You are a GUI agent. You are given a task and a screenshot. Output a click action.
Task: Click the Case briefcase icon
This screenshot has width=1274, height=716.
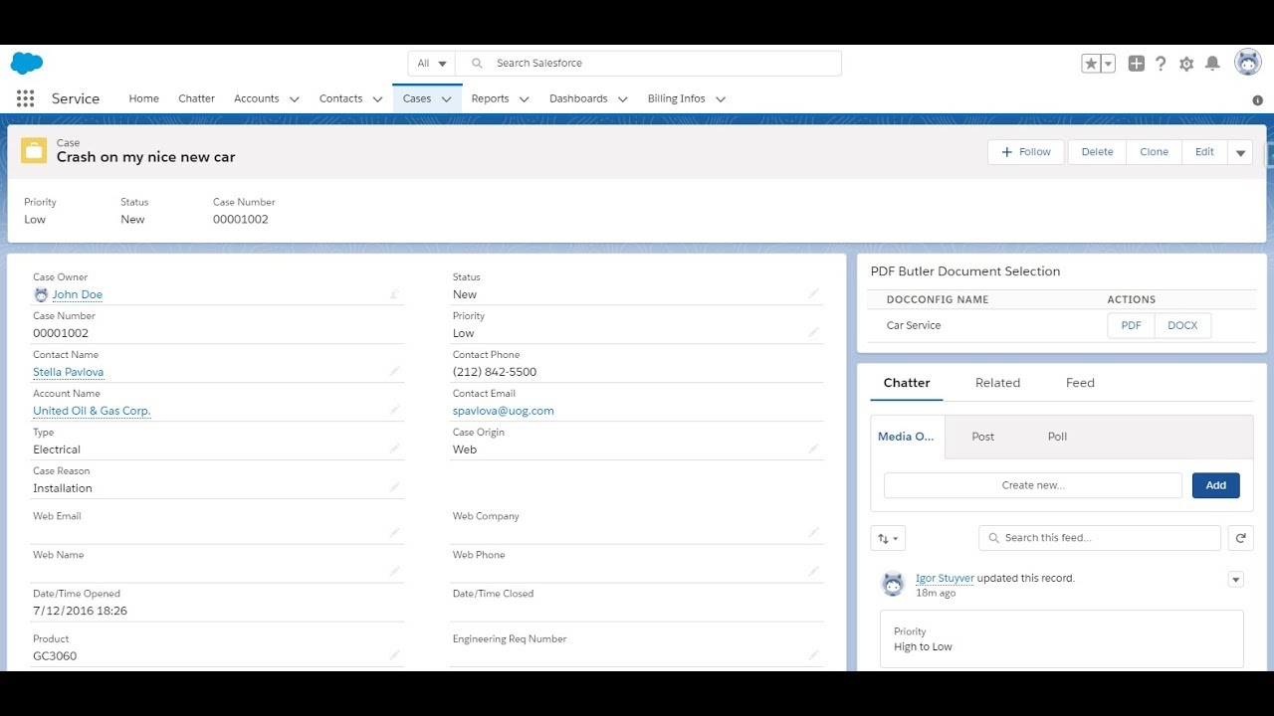pos(34,150)
